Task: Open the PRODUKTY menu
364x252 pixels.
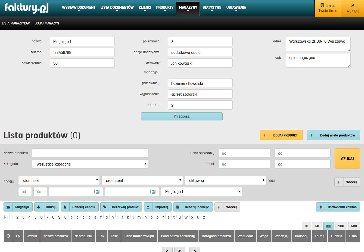Action: [x=164, y=7]
